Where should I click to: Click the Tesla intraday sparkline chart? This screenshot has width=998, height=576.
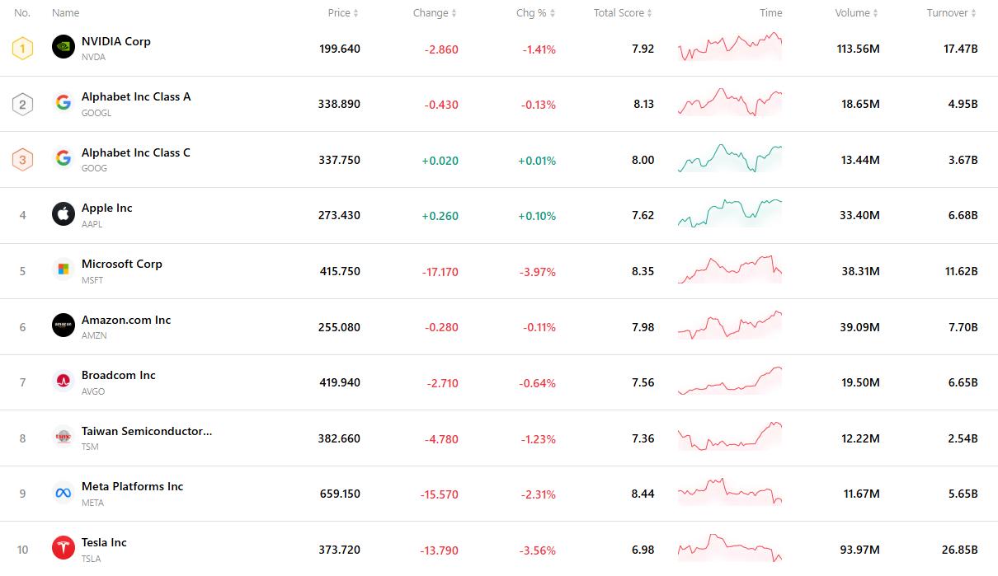pos(729,548)
